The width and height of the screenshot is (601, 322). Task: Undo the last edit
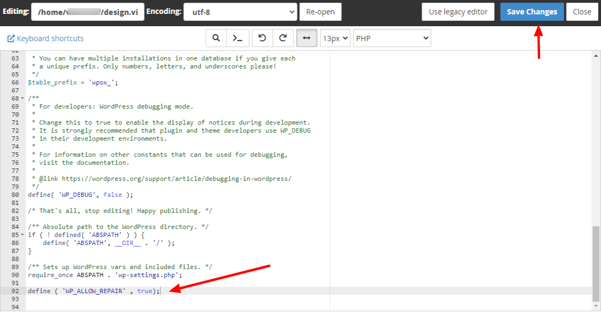[262, 38]
